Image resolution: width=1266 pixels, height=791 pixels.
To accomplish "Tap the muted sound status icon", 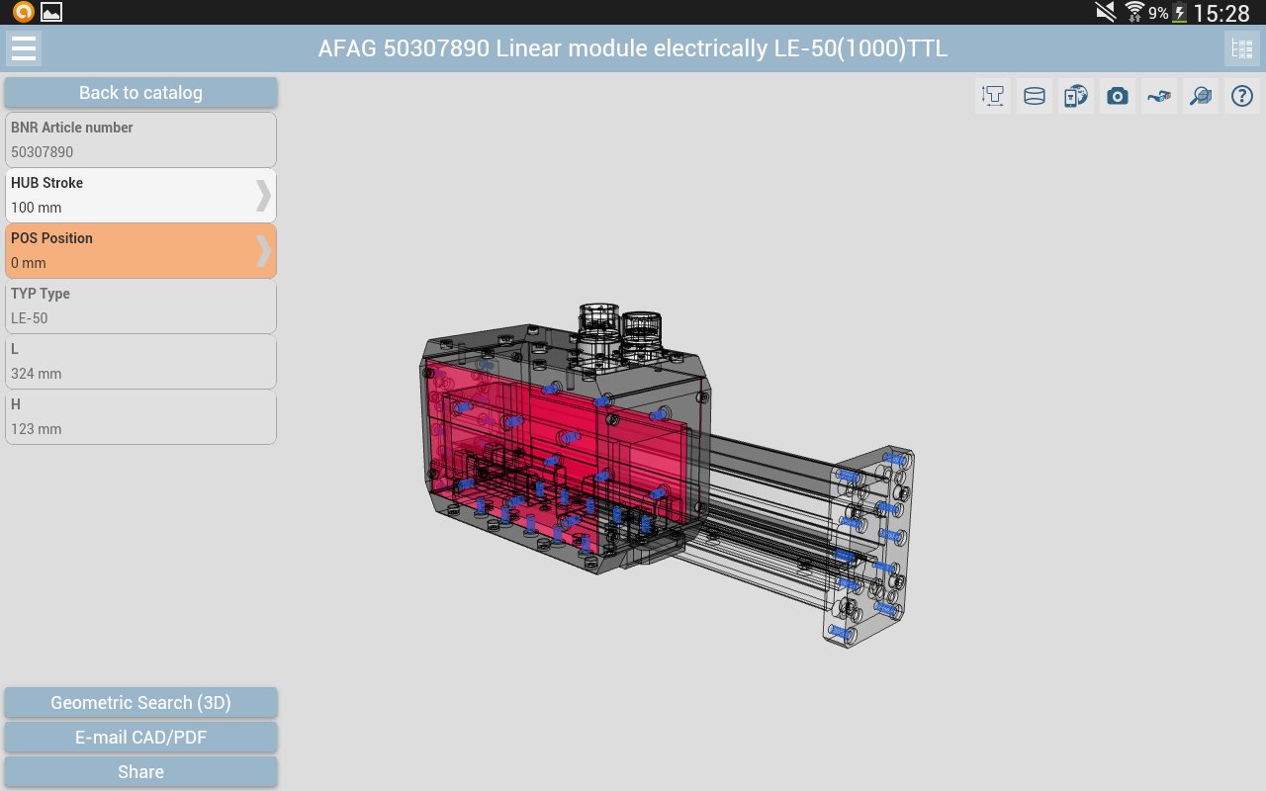I will point(1106,12).
